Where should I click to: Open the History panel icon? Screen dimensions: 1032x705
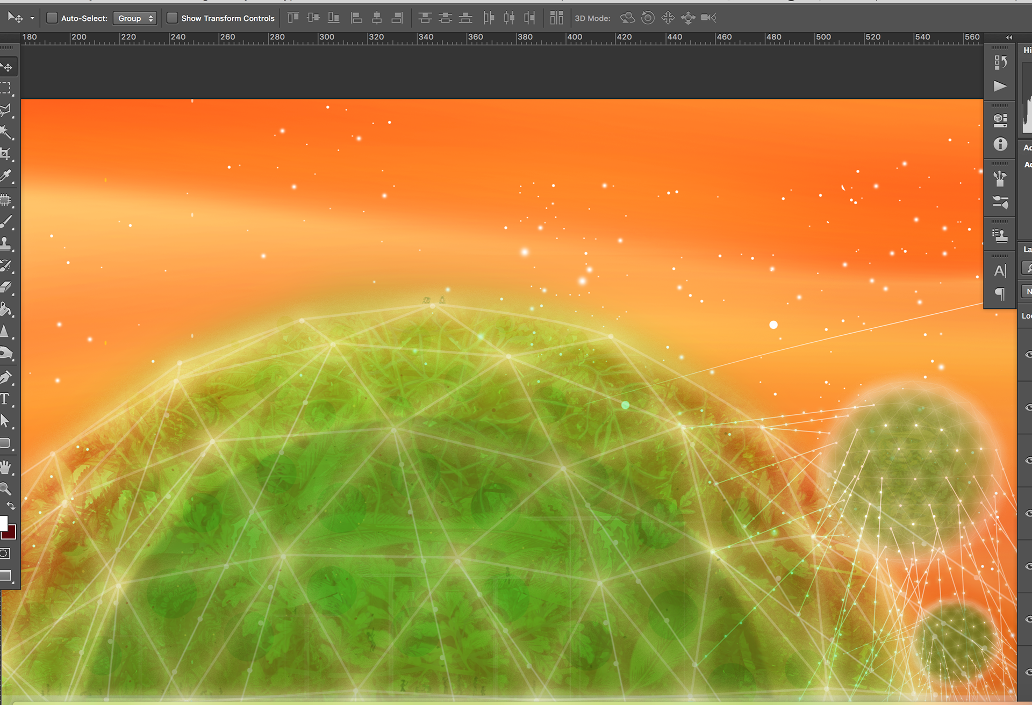(x=1000, y=62)
